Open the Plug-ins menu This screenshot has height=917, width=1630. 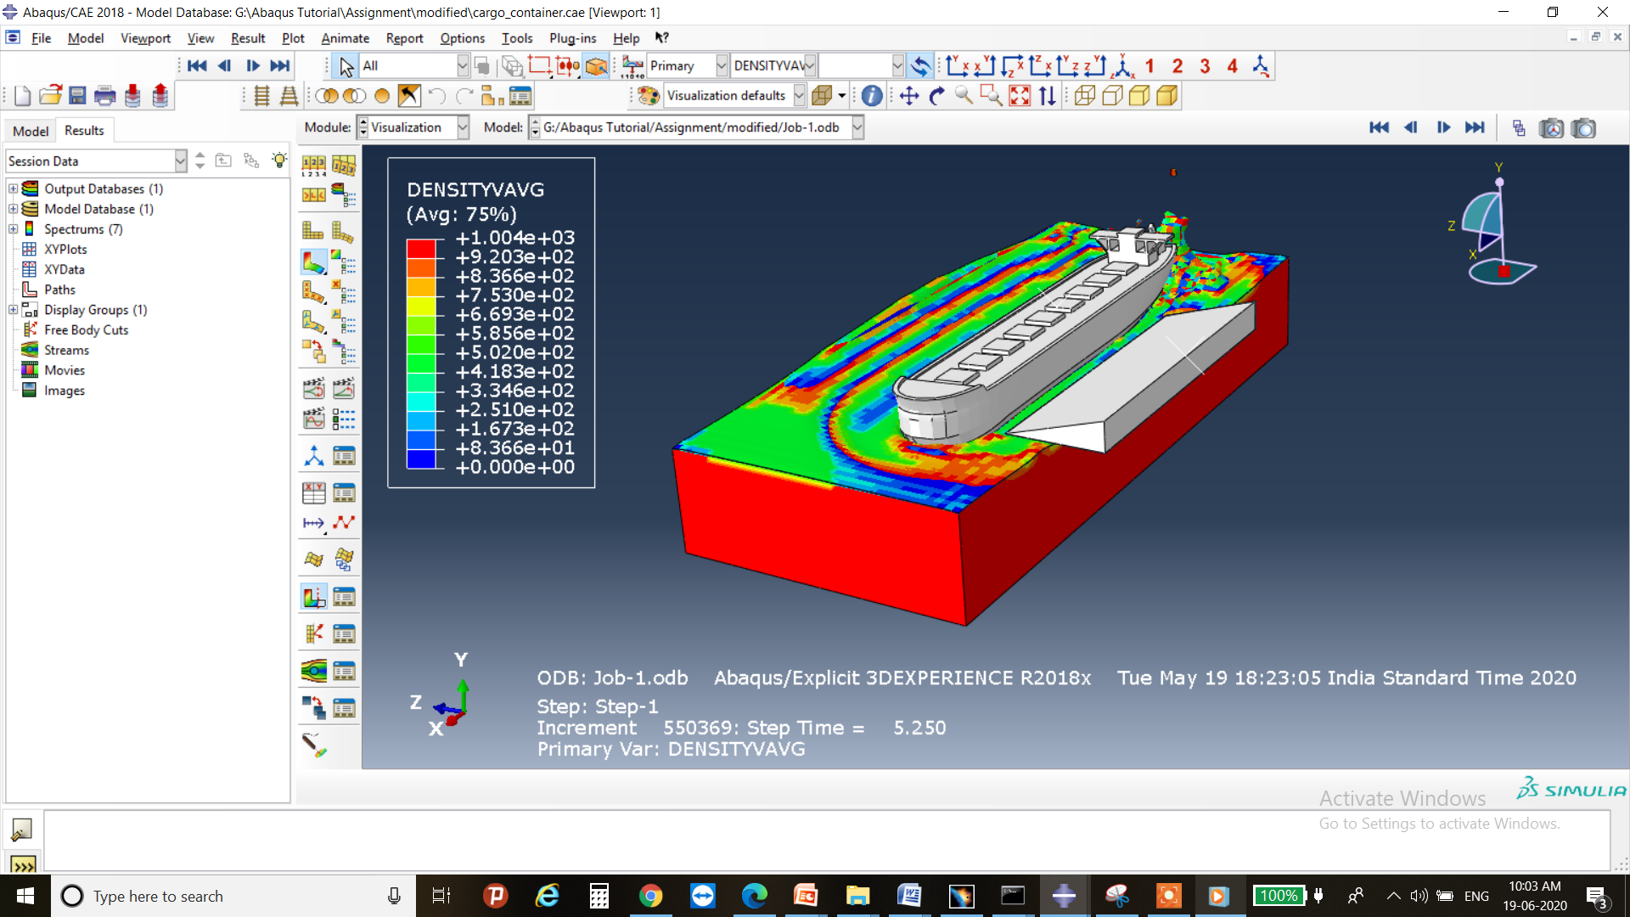tap(572, 38)
